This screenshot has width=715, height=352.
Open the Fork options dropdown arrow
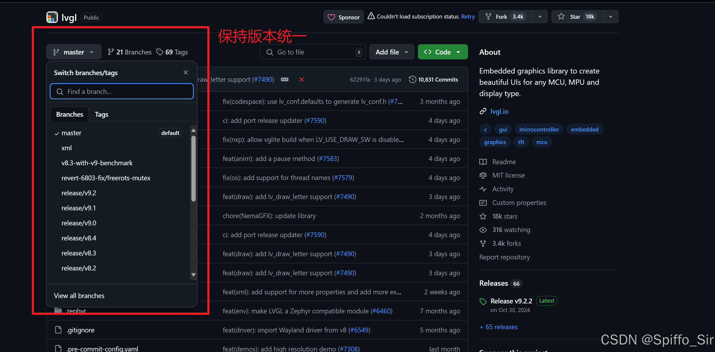540,17
